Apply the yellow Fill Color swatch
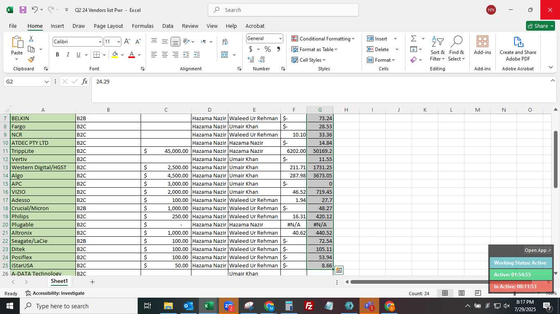Image resolution: width=560 pixels, height=314 pixels. 115,55
